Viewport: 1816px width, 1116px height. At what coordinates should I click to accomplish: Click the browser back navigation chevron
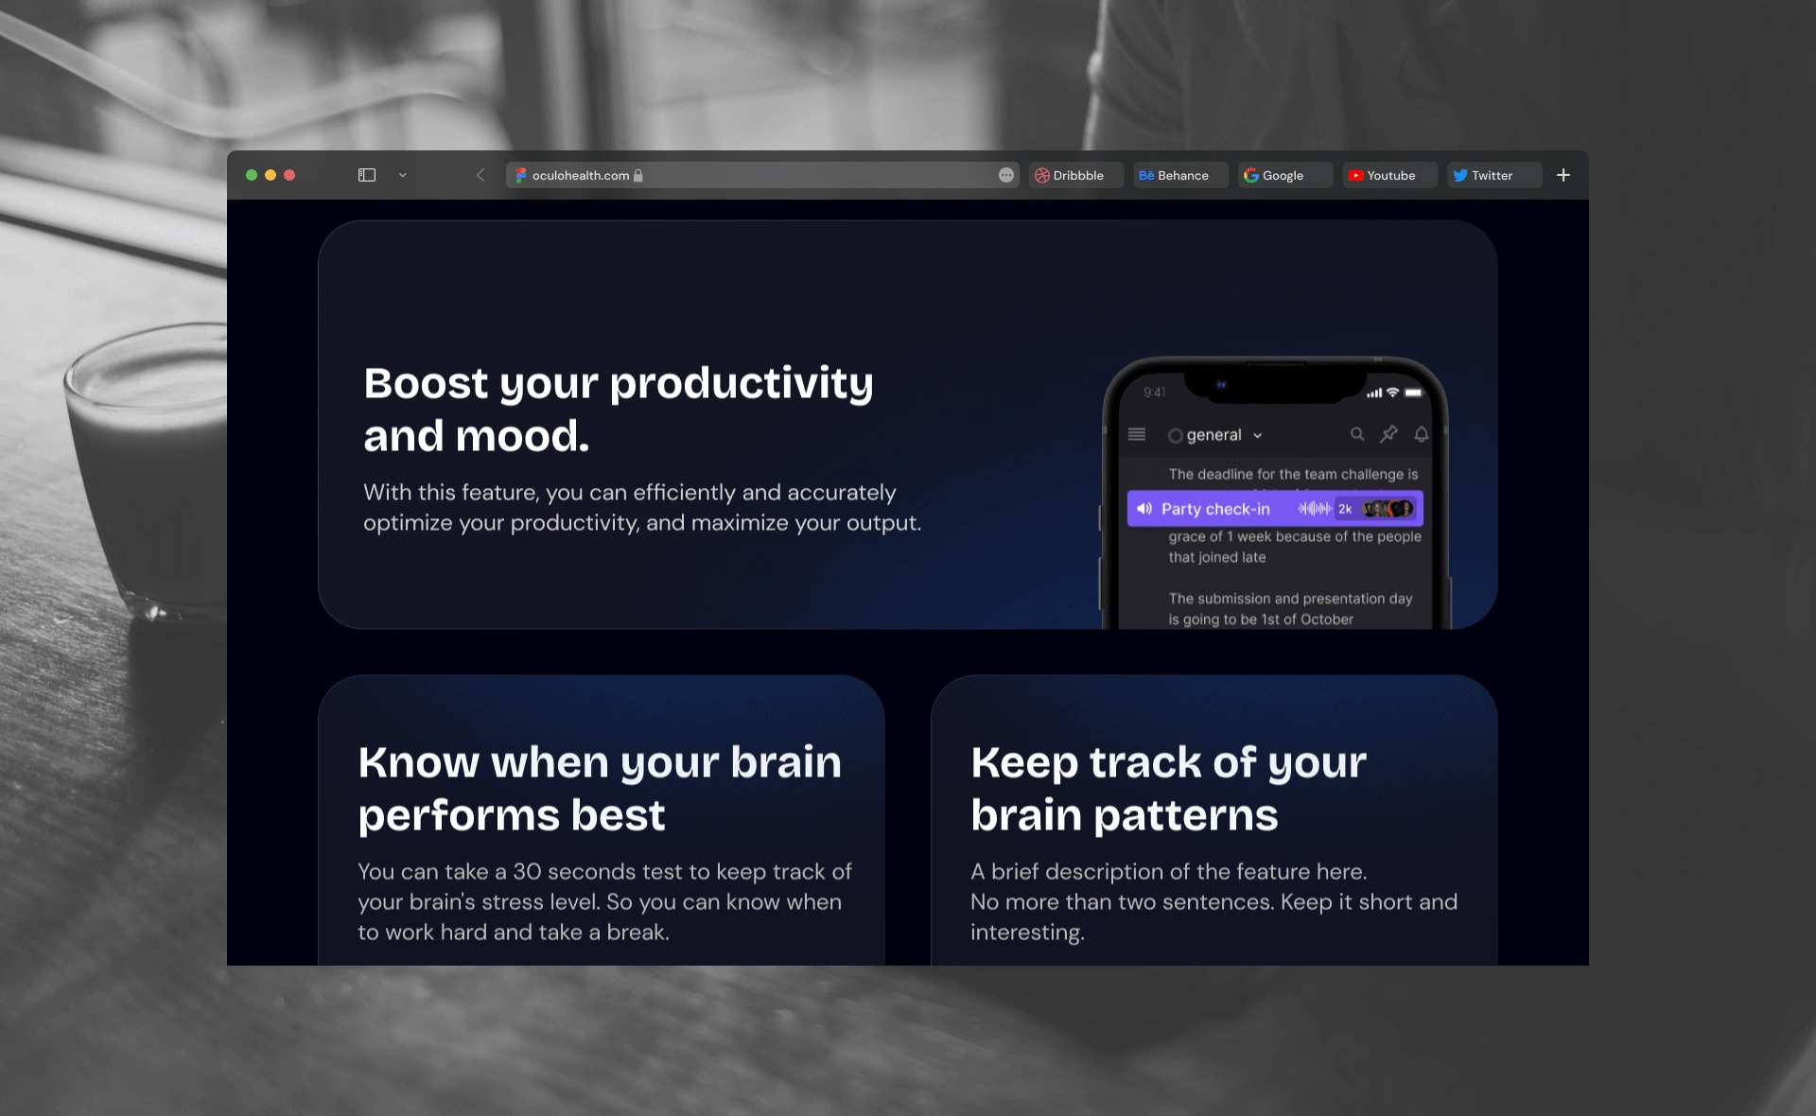480,175
